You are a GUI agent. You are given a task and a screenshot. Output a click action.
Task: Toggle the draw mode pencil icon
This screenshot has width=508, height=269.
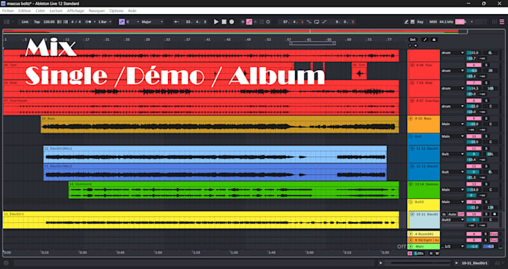pos(406,22)
